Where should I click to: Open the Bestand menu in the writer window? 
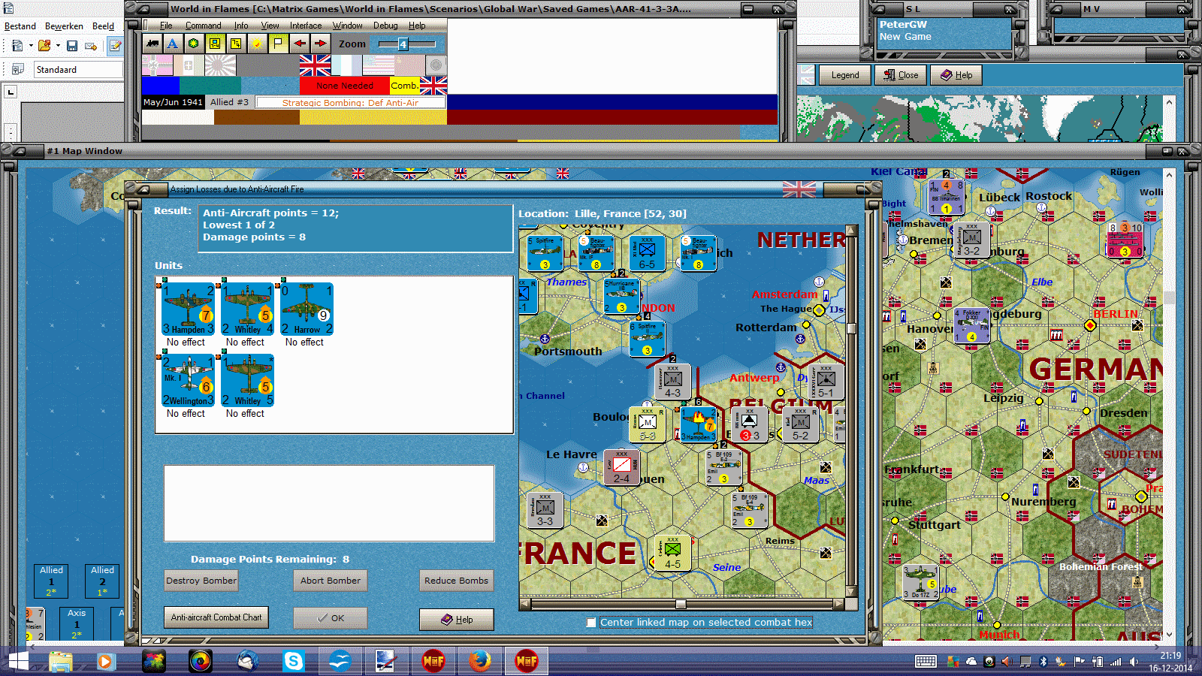[20, 26]
